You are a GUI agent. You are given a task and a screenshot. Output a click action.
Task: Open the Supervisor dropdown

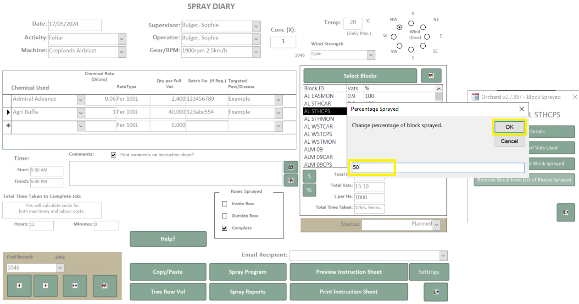256,26
